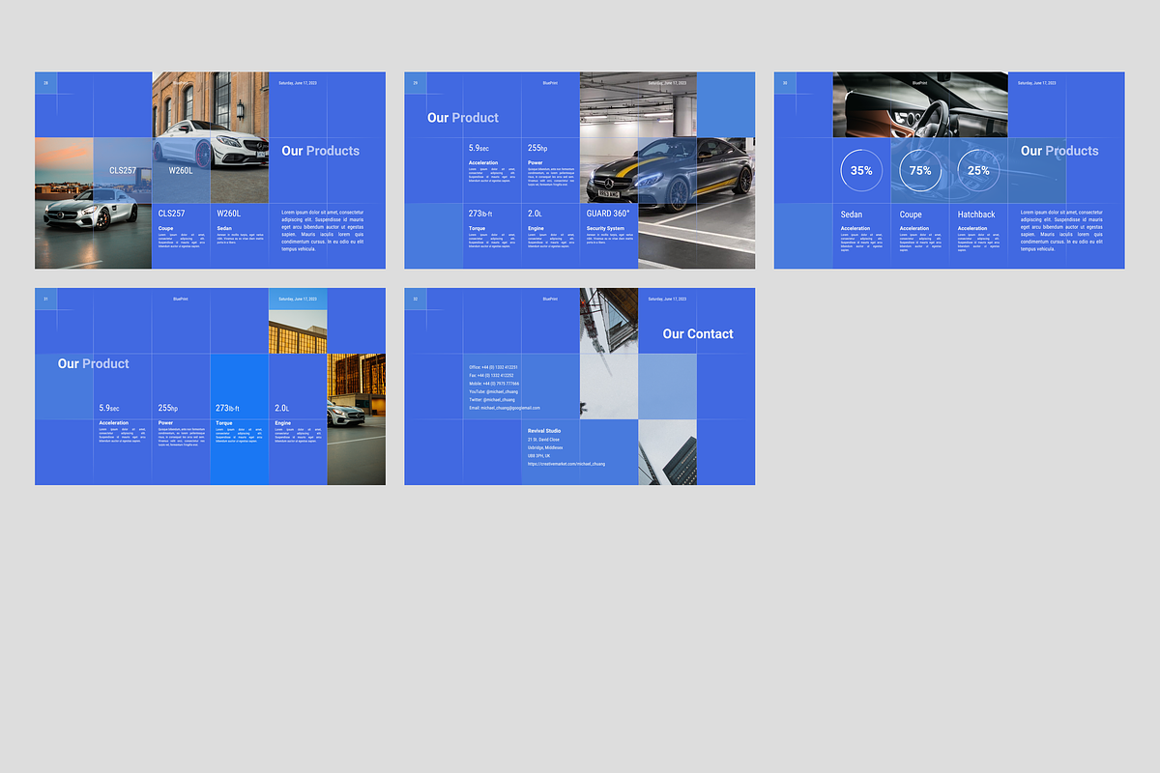Open slide 31 with the 273 lb-ft torque
Screen dimensions: 1160x773
click(210, 386)
